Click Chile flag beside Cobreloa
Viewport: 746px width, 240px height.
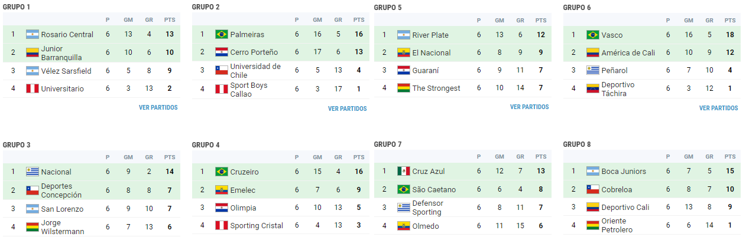592,189
